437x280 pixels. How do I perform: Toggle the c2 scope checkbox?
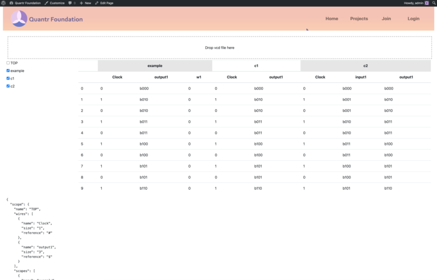[8, 86]
